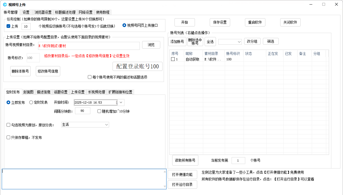The width and height of the screenshot is (343, 195).
Task: Enable 只保存草稿,不发布 checkbox
Action: 9,137
